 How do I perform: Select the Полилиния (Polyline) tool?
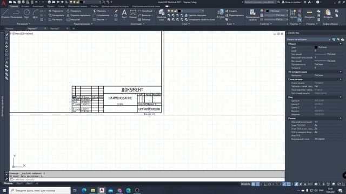coord(16,13)
